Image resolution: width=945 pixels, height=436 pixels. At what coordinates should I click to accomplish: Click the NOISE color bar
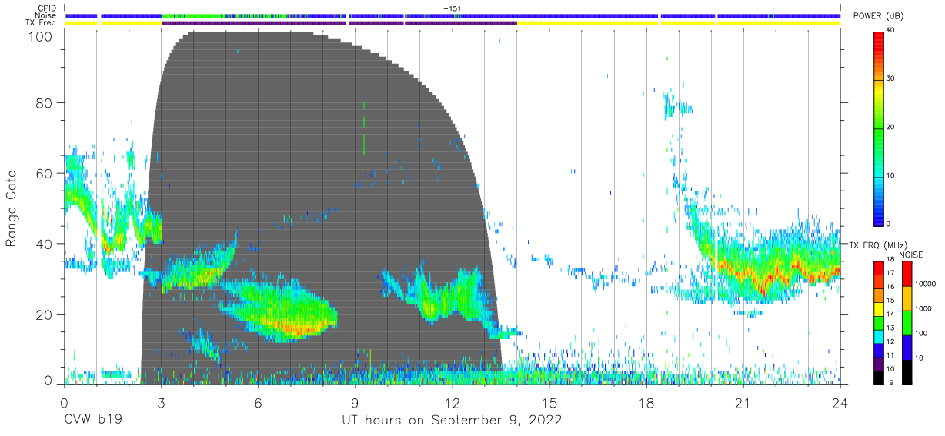coord(907,321)
